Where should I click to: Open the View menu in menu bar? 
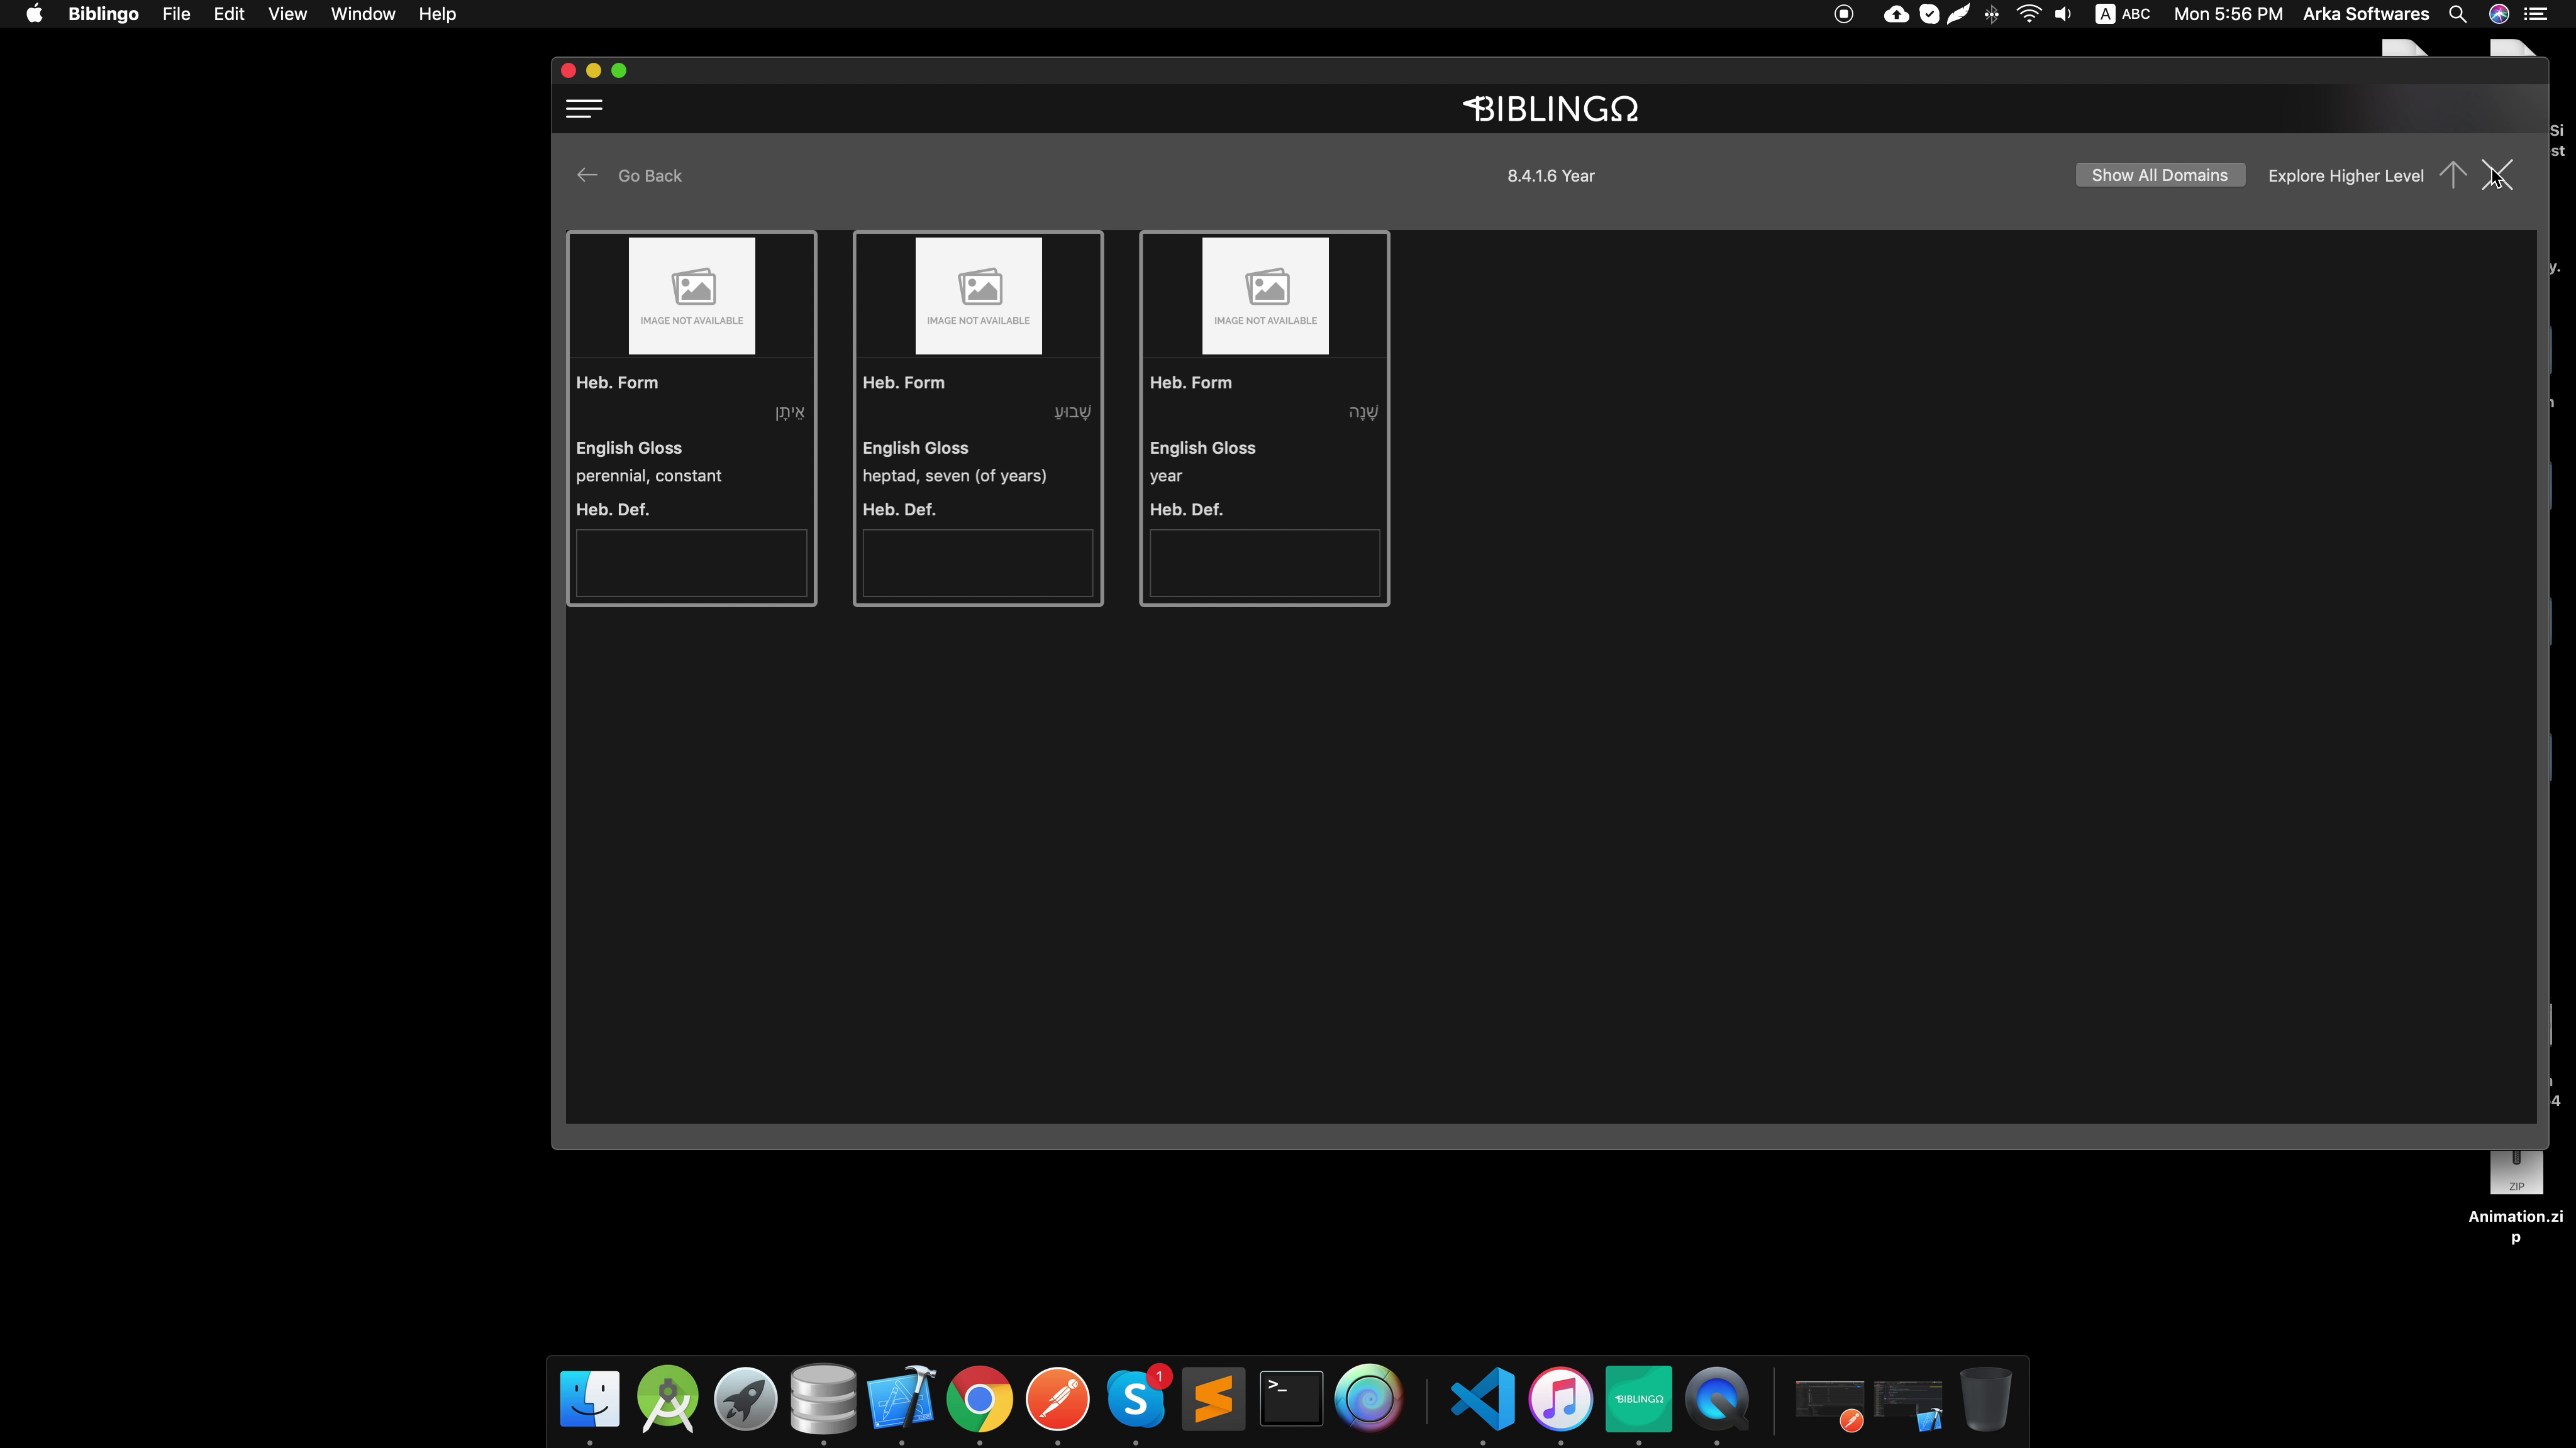[287, 14]
